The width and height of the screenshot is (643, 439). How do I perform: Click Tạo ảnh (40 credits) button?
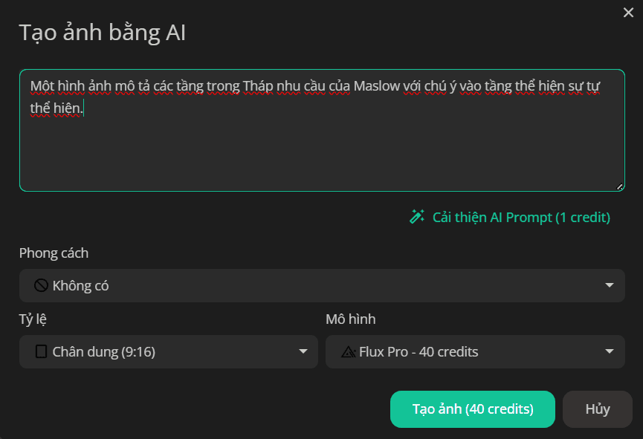click(473, 409)
